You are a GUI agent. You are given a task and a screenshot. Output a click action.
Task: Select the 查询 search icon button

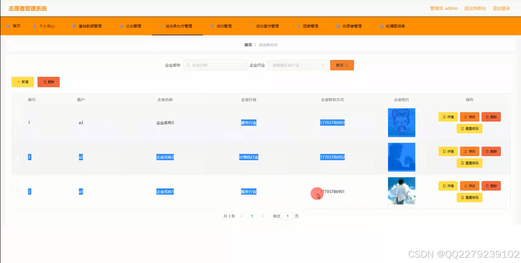point(342,65)
